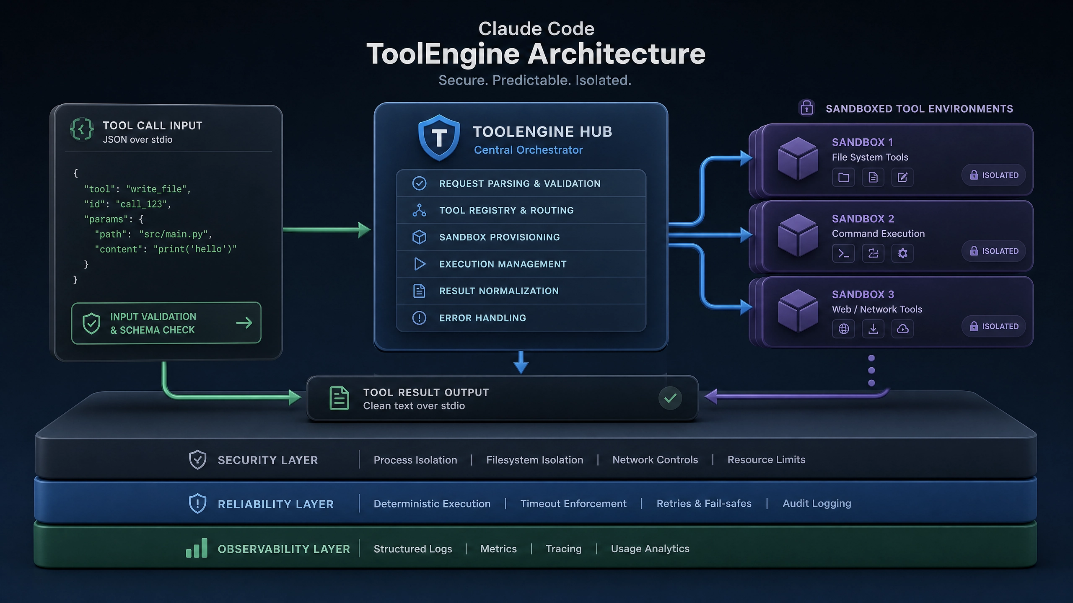1073x603 pixels.
Task: Click the ISOLATED badge on Sandbox 1
Action: coord(994,175)
